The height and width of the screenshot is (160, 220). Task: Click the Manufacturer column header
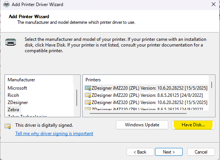point(21,80)
